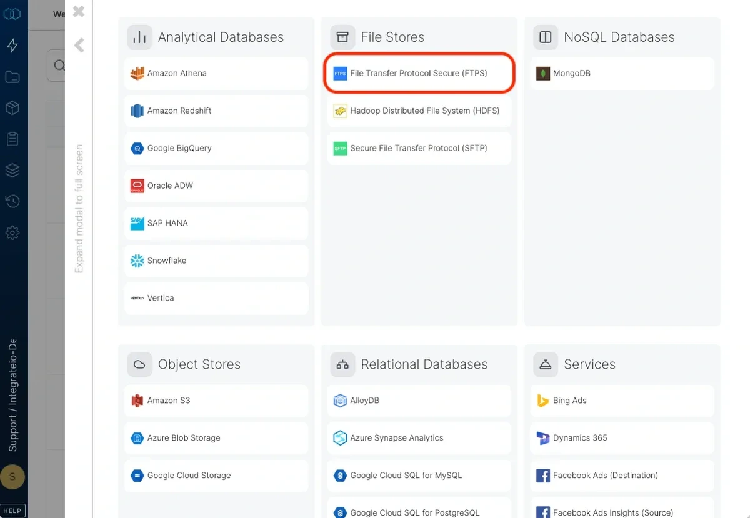Choose Oracle ADW connection

pos(216,186)
